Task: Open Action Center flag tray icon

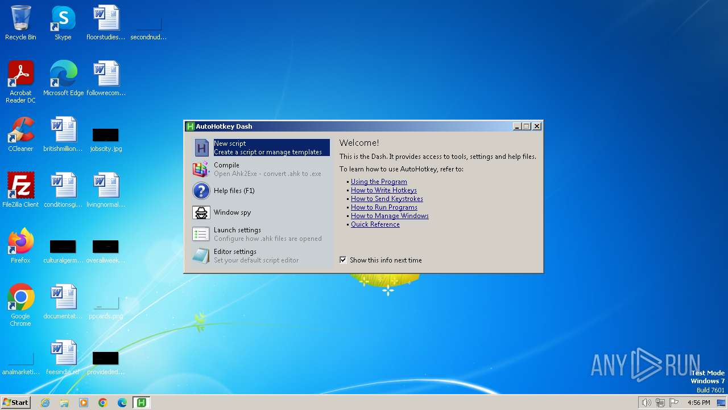Action: (674, 403)
